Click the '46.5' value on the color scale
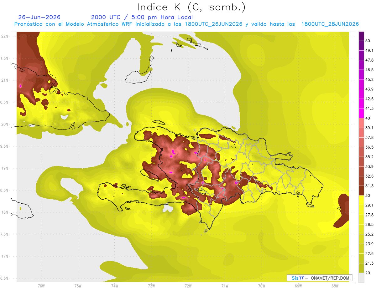This screenshot has width=376, height=290. [x=369, y=70]
